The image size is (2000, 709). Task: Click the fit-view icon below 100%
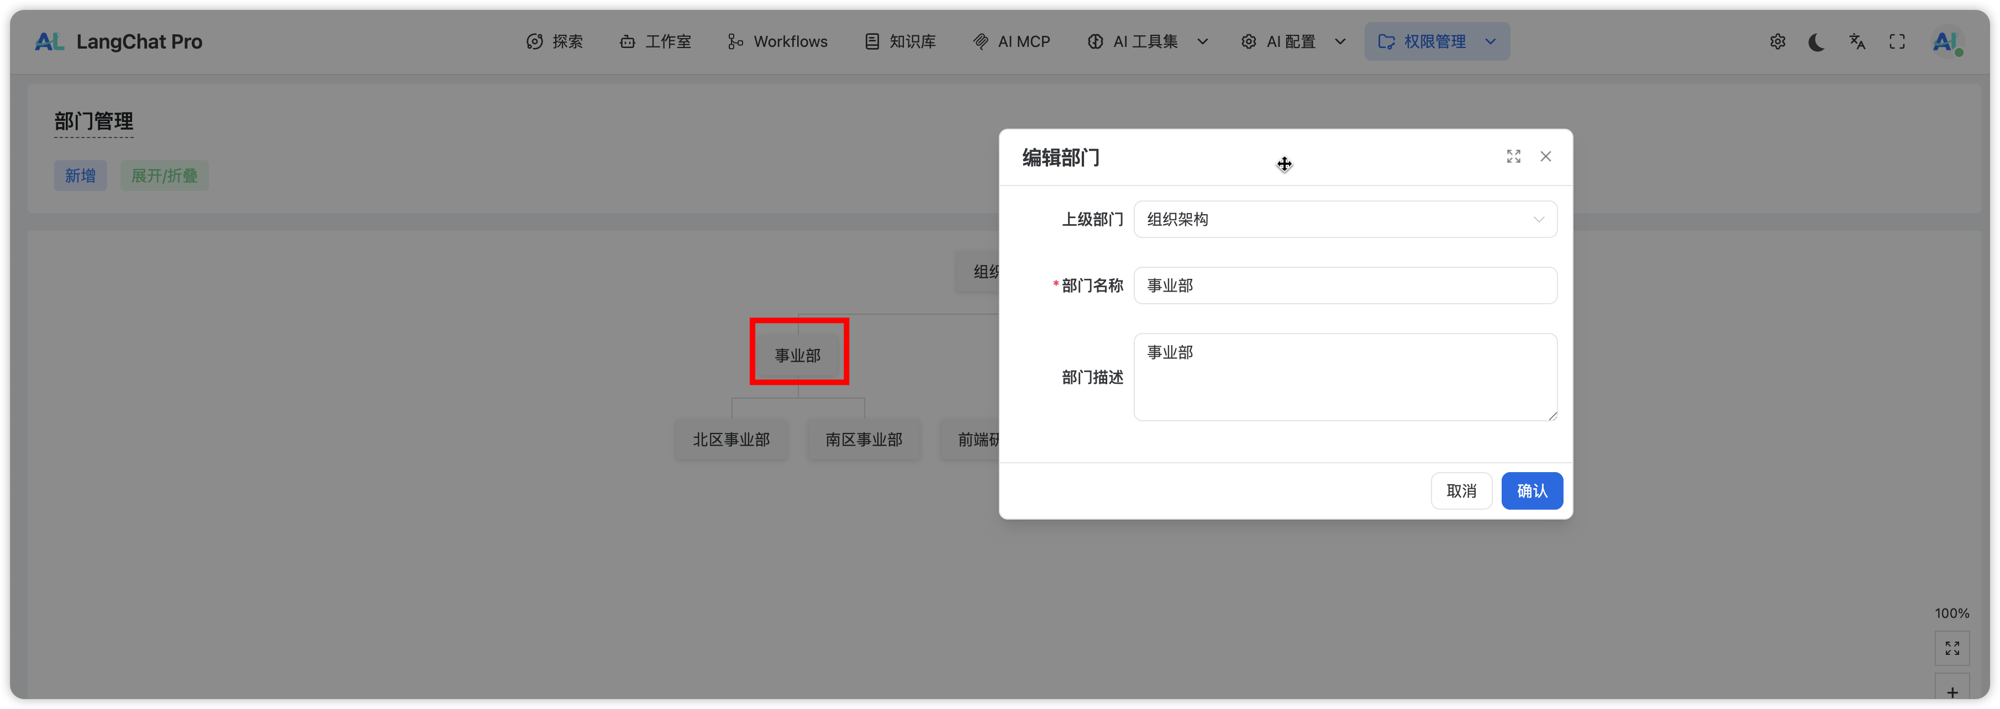pos(1952,648)
